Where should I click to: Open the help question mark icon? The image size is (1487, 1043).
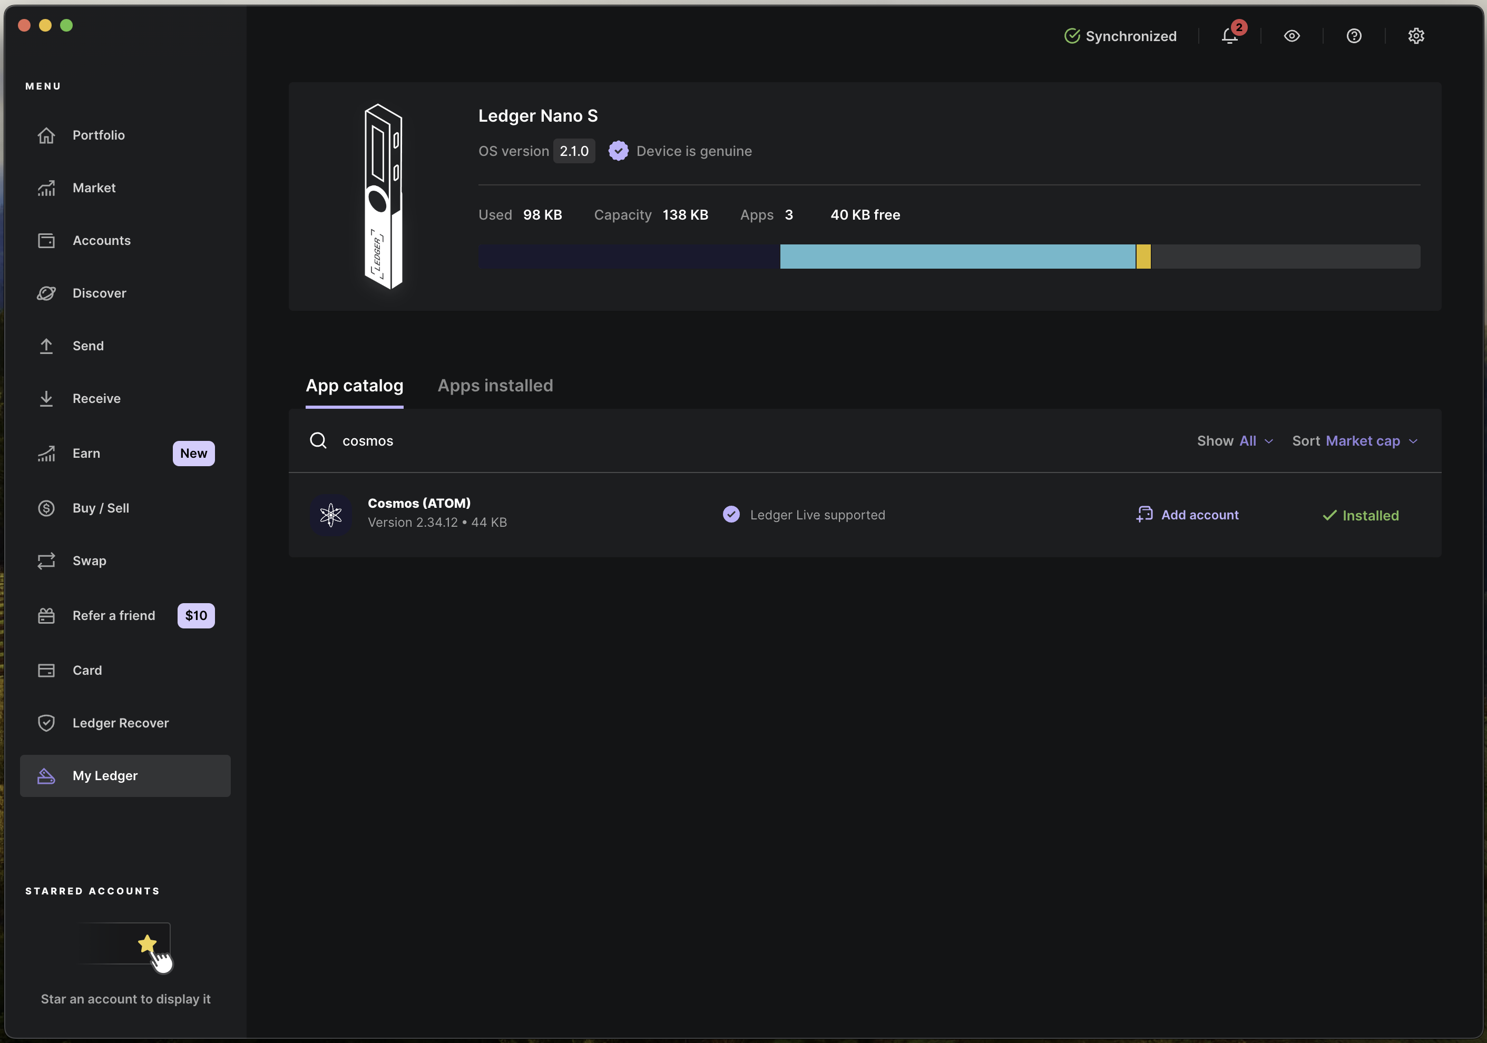coord(1354,36)
